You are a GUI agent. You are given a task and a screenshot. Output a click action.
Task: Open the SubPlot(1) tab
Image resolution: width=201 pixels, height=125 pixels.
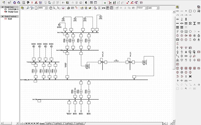click(x=58, y=123)
